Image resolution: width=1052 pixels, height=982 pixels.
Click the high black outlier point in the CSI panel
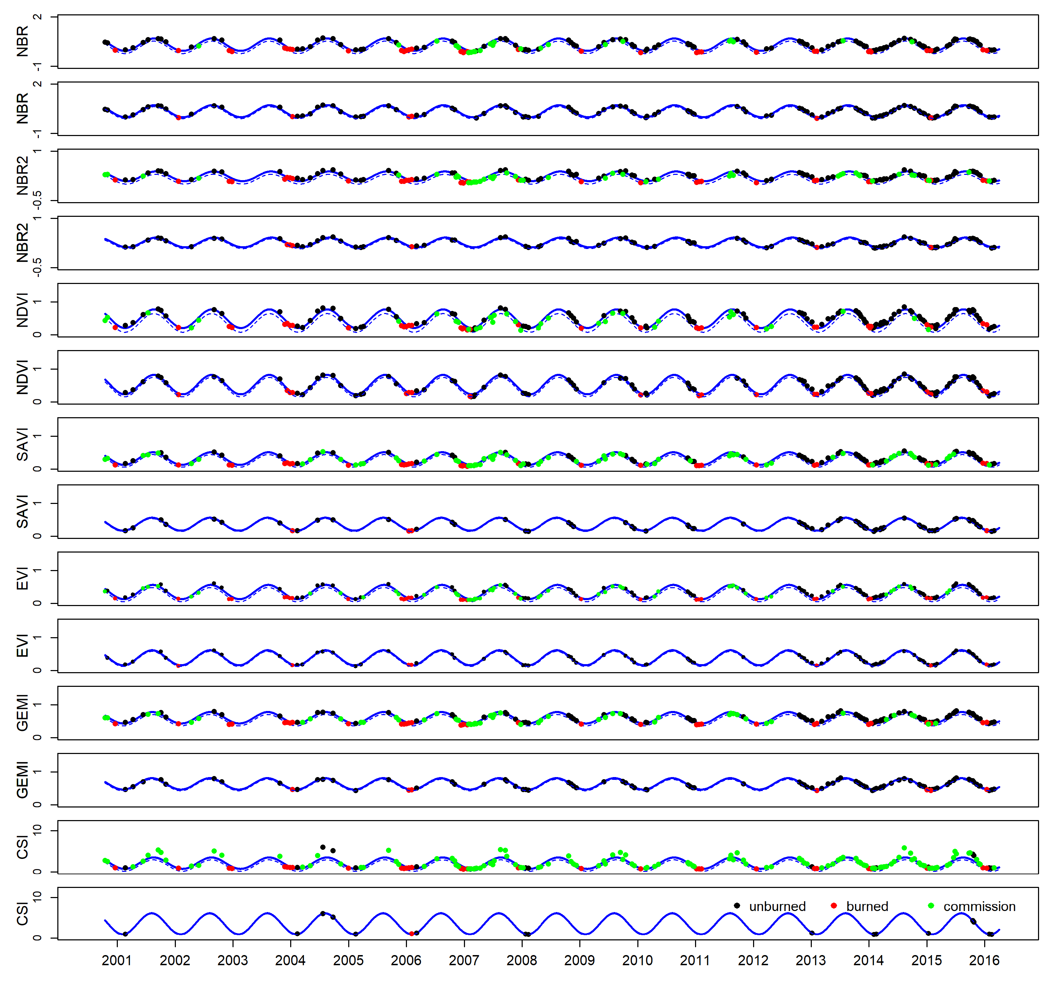[x=323, y=846]
